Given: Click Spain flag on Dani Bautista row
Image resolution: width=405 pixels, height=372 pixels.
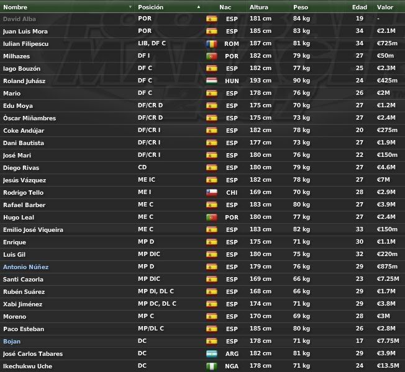Looking at the screenshot, I should pyautogui.click(x=212, y=143).
